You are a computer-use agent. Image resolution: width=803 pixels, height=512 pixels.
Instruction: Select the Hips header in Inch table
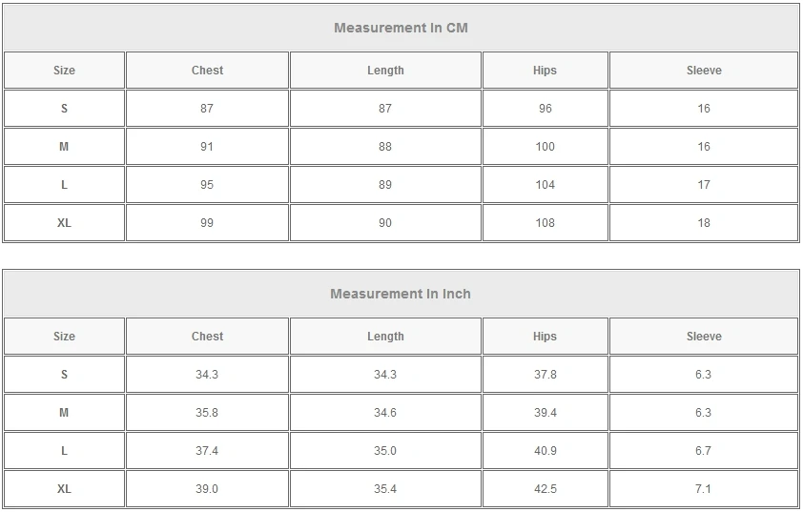tap(545, 337)
